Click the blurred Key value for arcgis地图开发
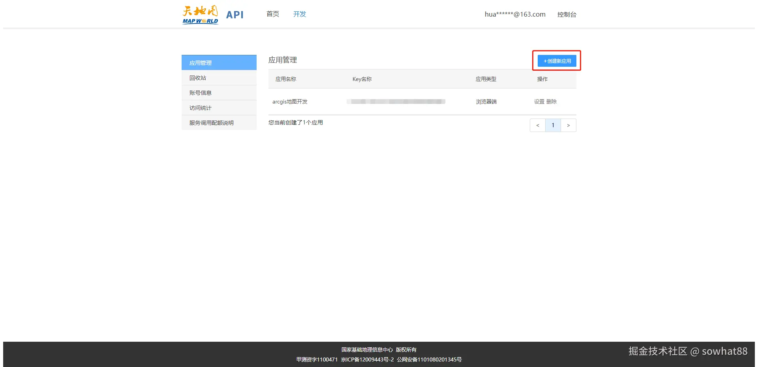Viewport: 758px width, 367px height. click(x=396, y=102)
